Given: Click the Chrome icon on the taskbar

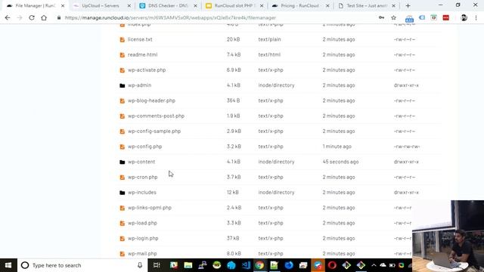Looking at the screenshot, I should [x=259, y=265].
